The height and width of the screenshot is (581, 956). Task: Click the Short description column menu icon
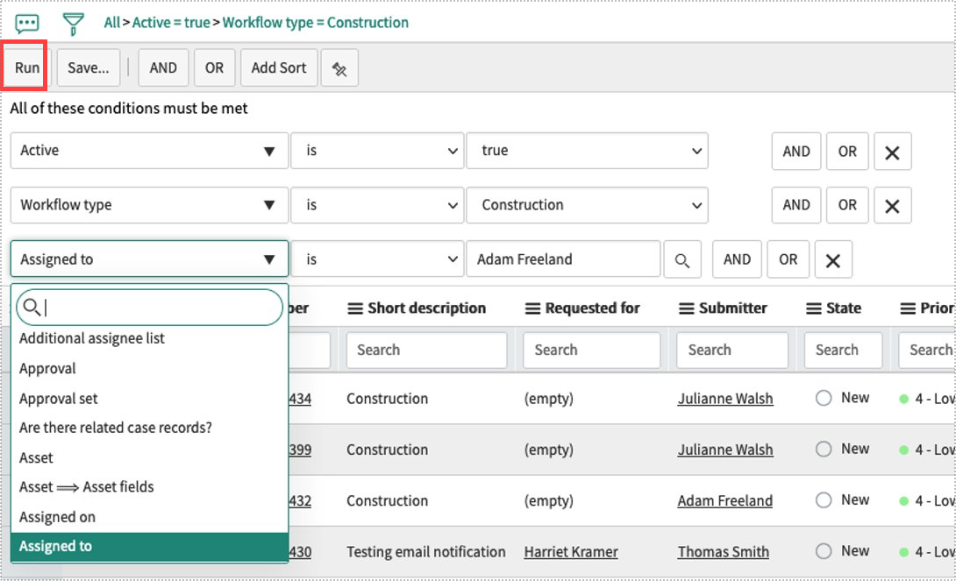355,308
